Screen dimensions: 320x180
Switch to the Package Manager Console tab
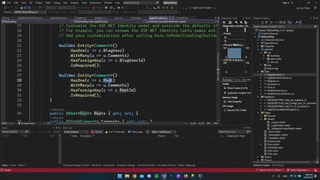coord(76,165)
